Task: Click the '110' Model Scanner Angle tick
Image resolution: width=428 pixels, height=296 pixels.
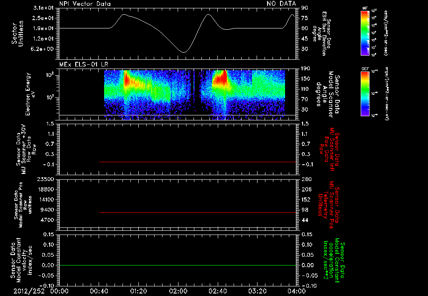Action: 306,89
